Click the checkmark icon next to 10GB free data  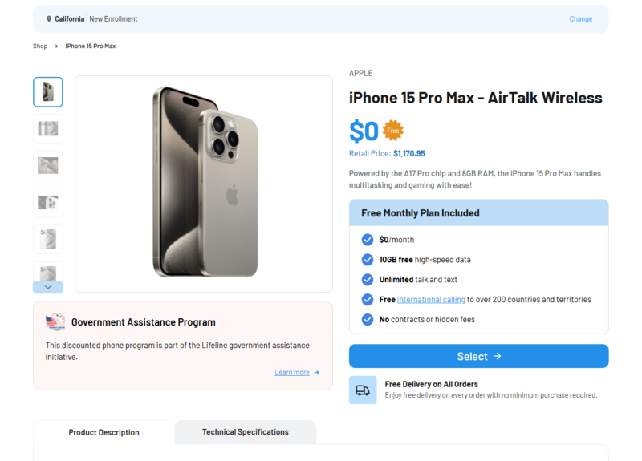pyautogui.click(x=368, y=260)
